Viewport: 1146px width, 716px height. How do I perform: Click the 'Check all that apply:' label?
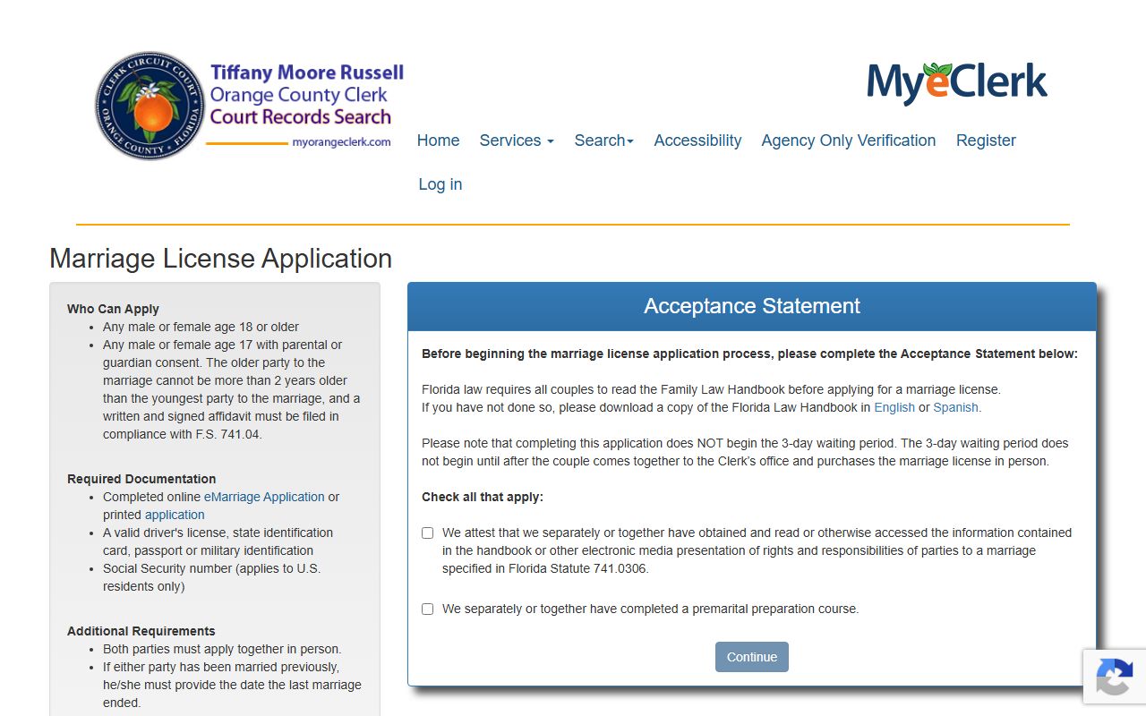[x=483, y=497]
